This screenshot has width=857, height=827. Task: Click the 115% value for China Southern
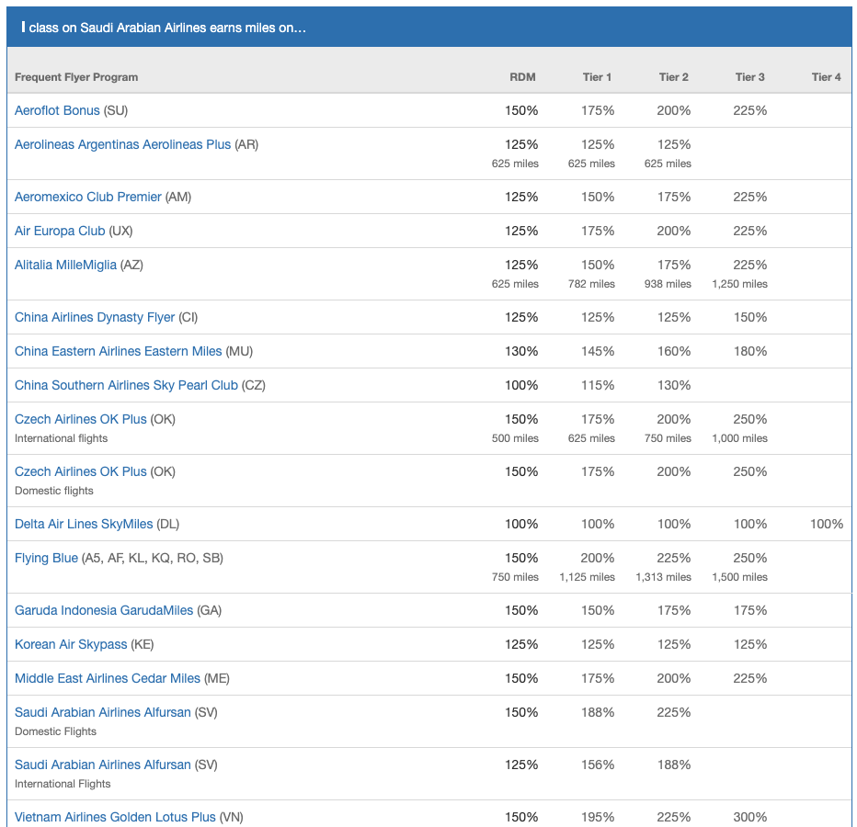tap(598, 385)
